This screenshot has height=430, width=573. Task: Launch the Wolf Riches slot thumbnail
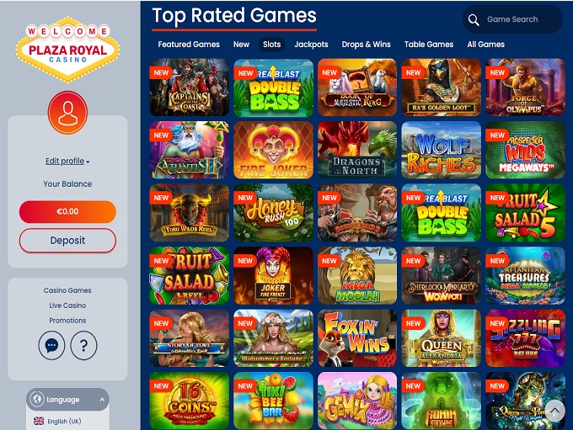click(x=441, y=150)
